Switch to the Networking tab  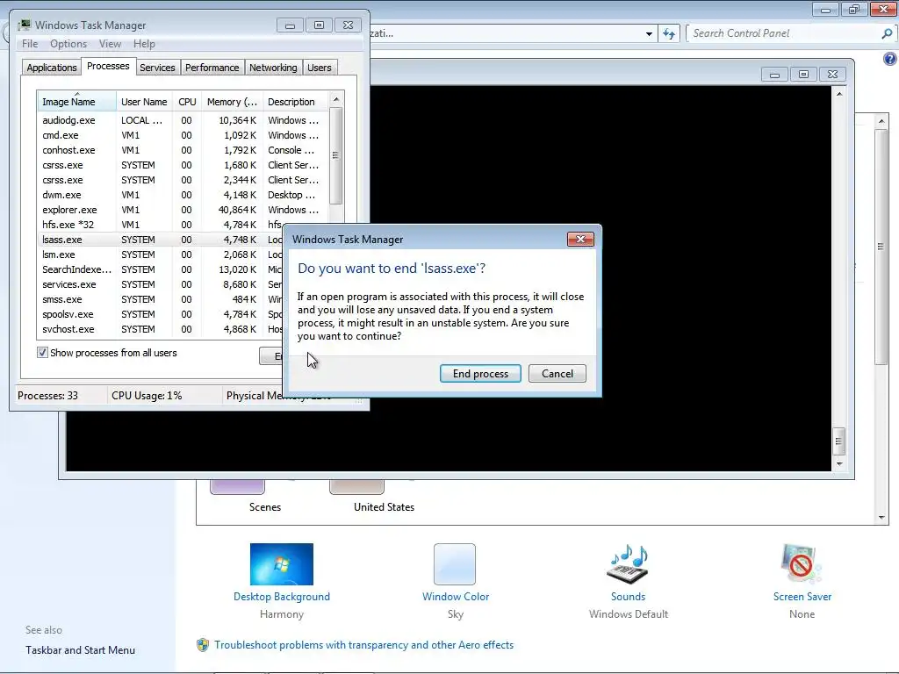[x=273, y=68]
